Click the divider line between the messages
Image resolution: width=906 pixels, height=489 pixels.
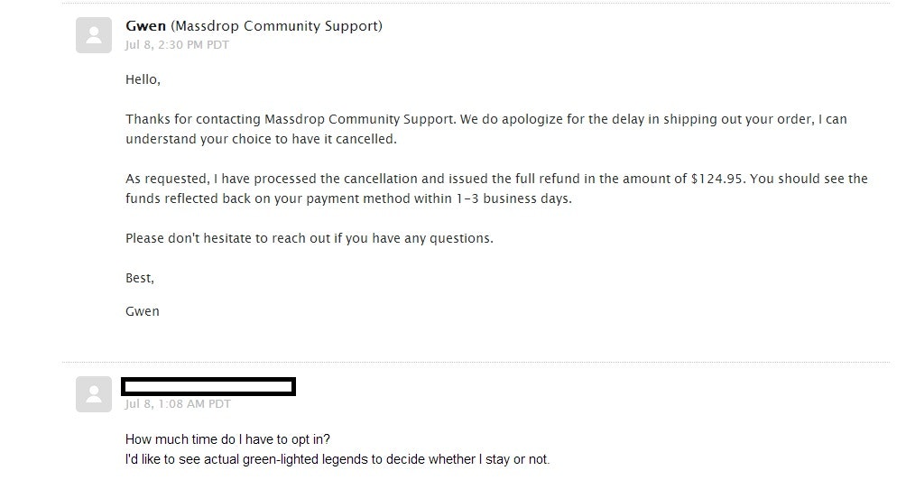coord(476,363)
